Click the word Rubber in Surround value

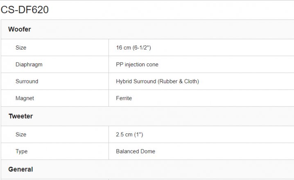coord(168,81)
